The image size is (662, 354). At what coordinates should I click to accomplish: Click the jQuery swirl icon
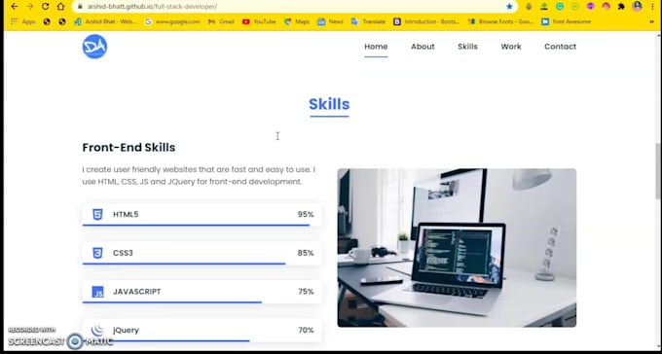[97, 330]
